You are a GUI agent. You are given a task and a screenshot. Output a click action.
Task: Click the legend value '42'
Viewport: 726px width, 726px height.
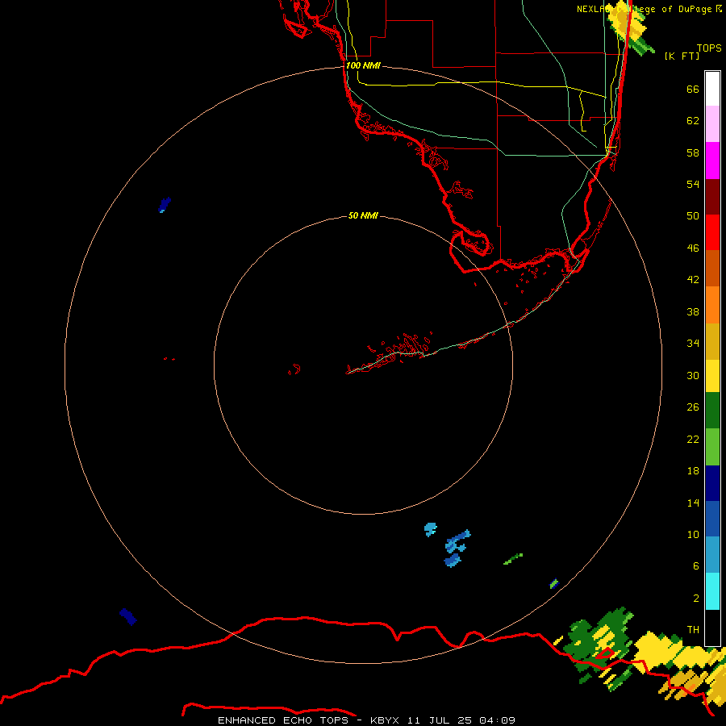(x=693, y=280)
